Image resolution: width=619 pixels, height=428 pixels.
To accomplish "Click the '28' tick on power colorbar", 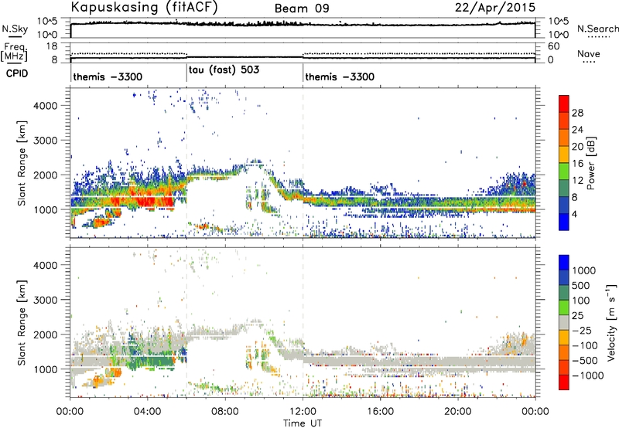I will tap(577, 113).
